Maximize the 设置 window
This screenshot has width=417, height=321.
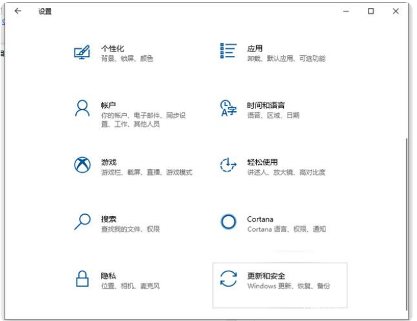pos(371,11)
